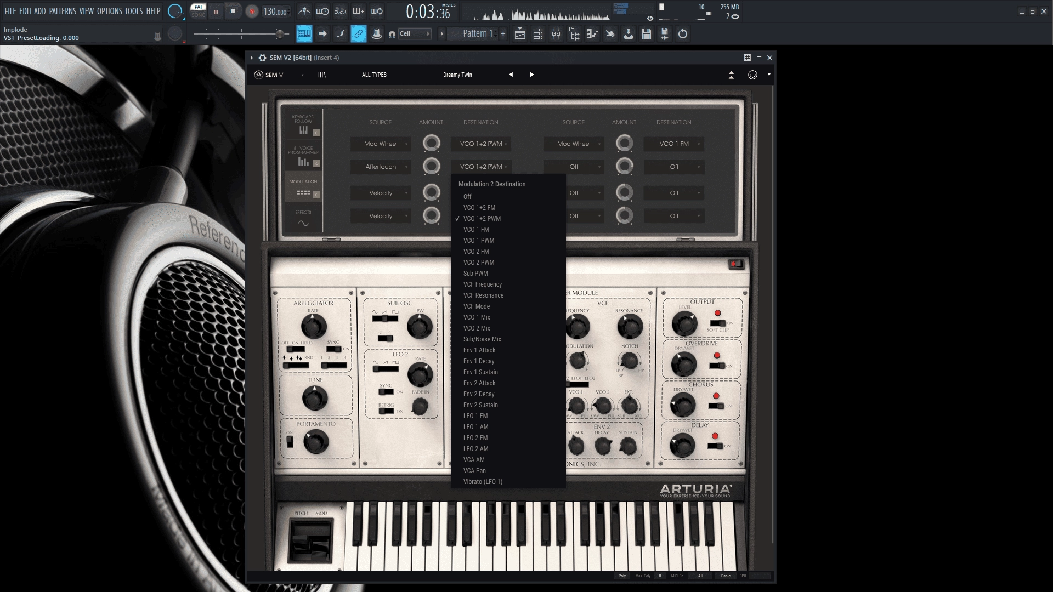Toggle the overdub (blend recording) icon

(359, 11)
